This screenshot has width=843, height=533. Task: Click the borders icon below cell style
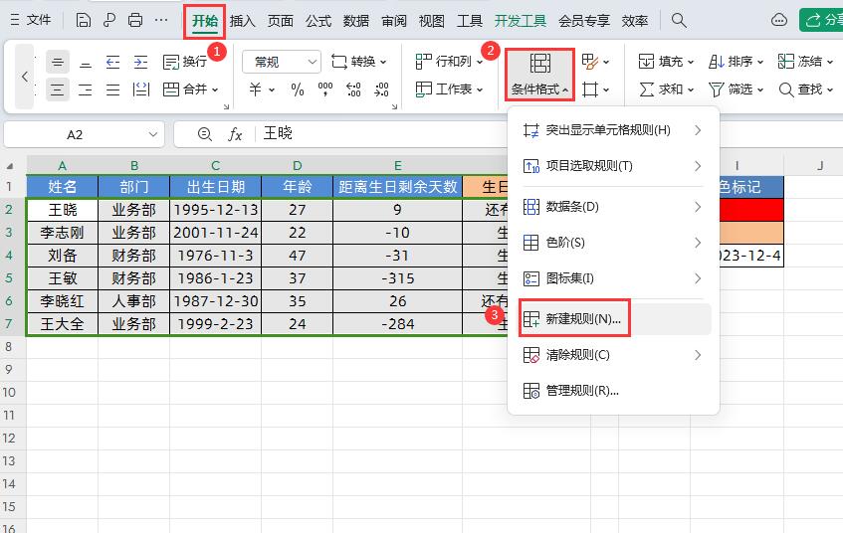pos(590,89)
